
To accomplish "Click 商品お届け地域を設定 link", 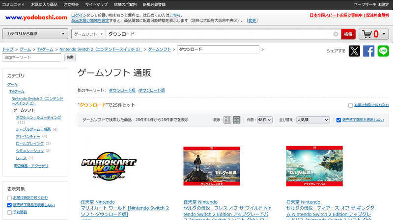I will click(90, 21).
